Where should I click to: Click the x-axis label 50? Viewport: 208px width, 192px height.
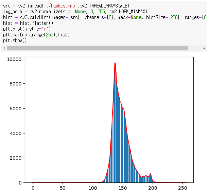(x=63, y=188)
